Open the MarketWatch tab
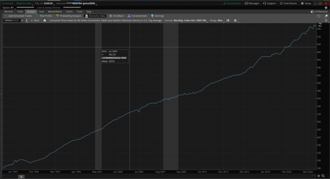 pyautogui.click(x=55, y=12)
